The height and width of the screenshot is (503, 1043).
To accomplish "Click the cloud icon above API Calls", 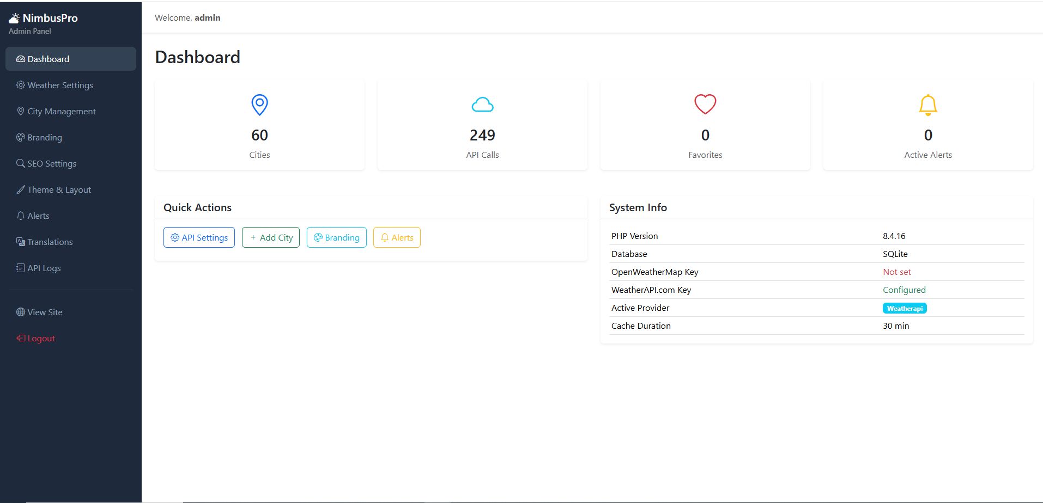I will tap(482, 105).
